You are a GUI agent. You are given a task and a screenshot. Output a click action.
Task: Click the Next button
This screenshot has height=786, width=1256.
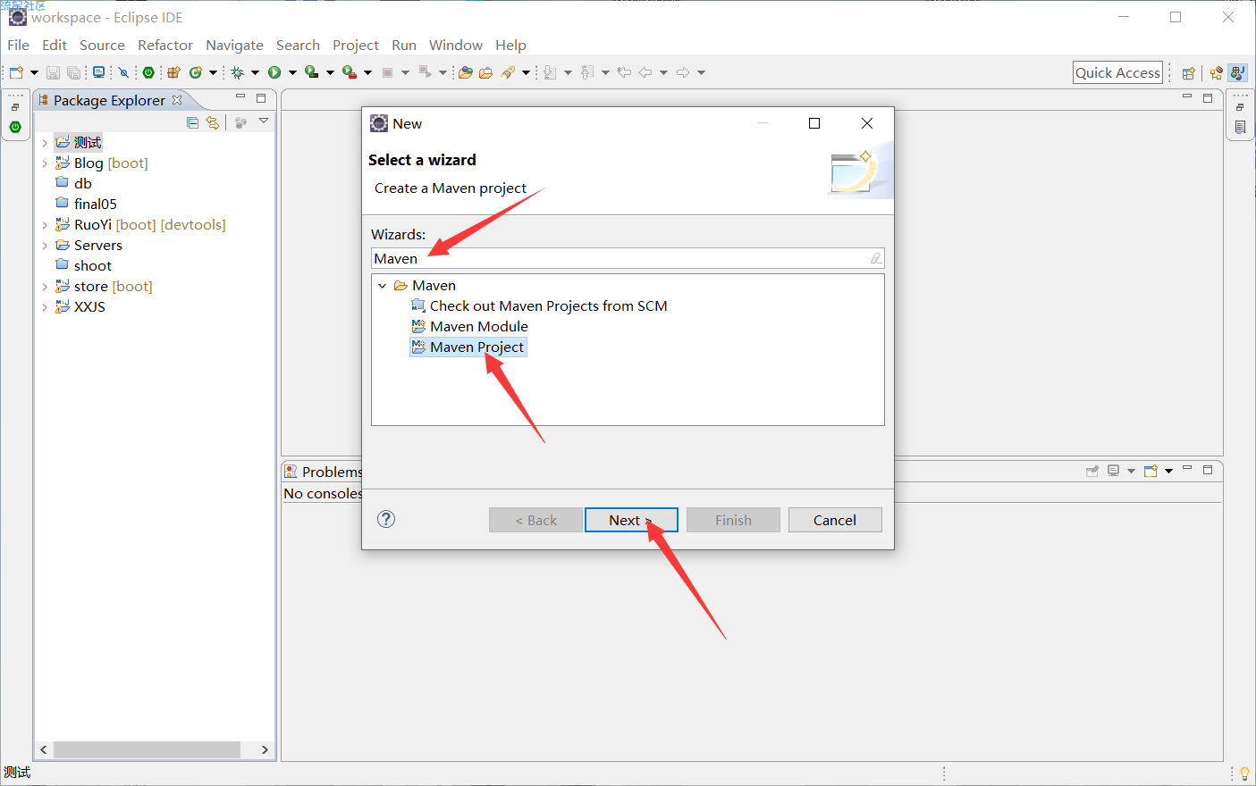[631, 520]
